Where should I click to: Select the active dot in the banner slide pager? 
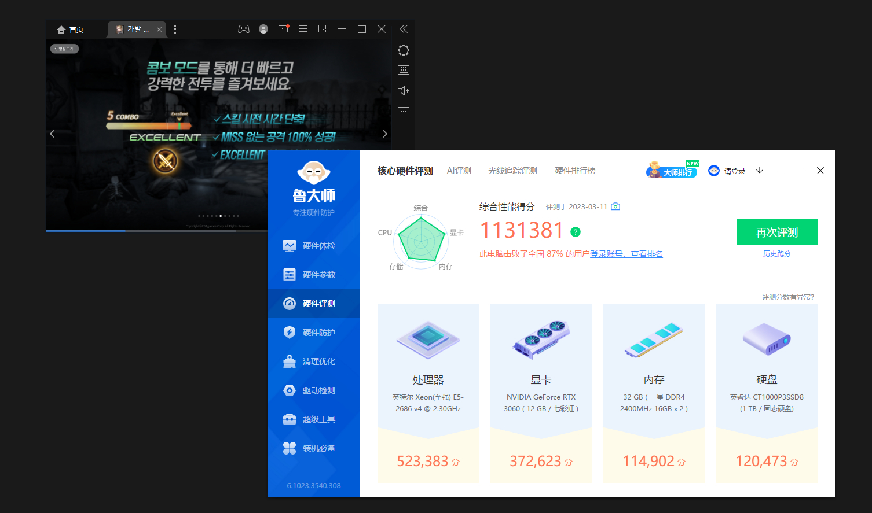tap(221, 216)
